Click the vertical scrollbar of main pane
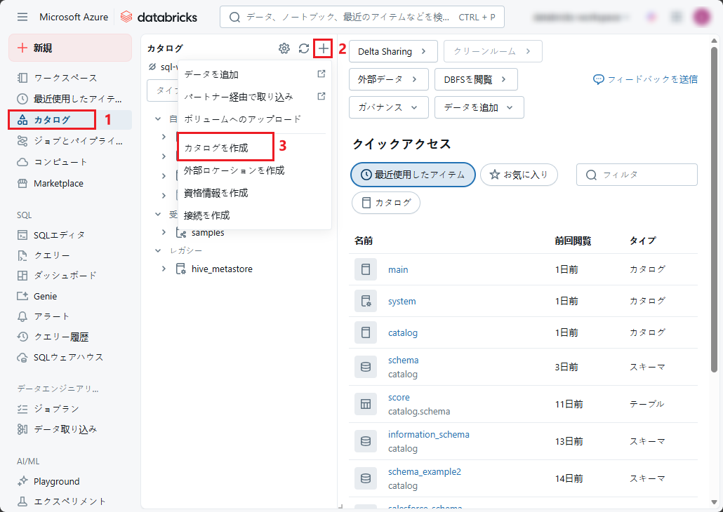The image size is (723, 512). tap(715, 209)
